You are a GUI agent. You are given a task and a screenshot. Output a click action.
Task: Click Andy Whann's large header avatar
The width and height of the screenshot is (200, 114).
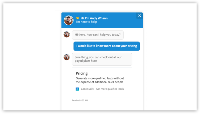(x=69, y=20)
